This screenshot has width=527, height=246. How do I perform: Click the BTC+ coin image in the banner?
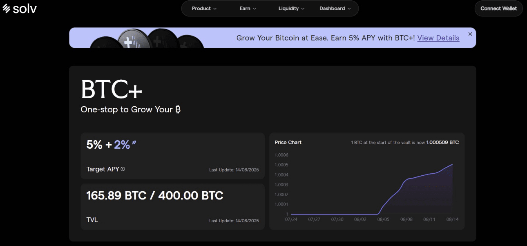pos(147,38)
